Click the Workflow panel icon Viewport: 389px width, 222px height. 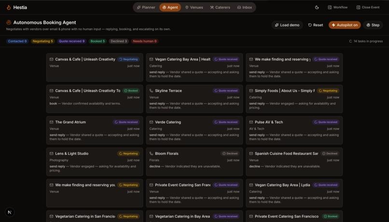click(x=330, y=7)
